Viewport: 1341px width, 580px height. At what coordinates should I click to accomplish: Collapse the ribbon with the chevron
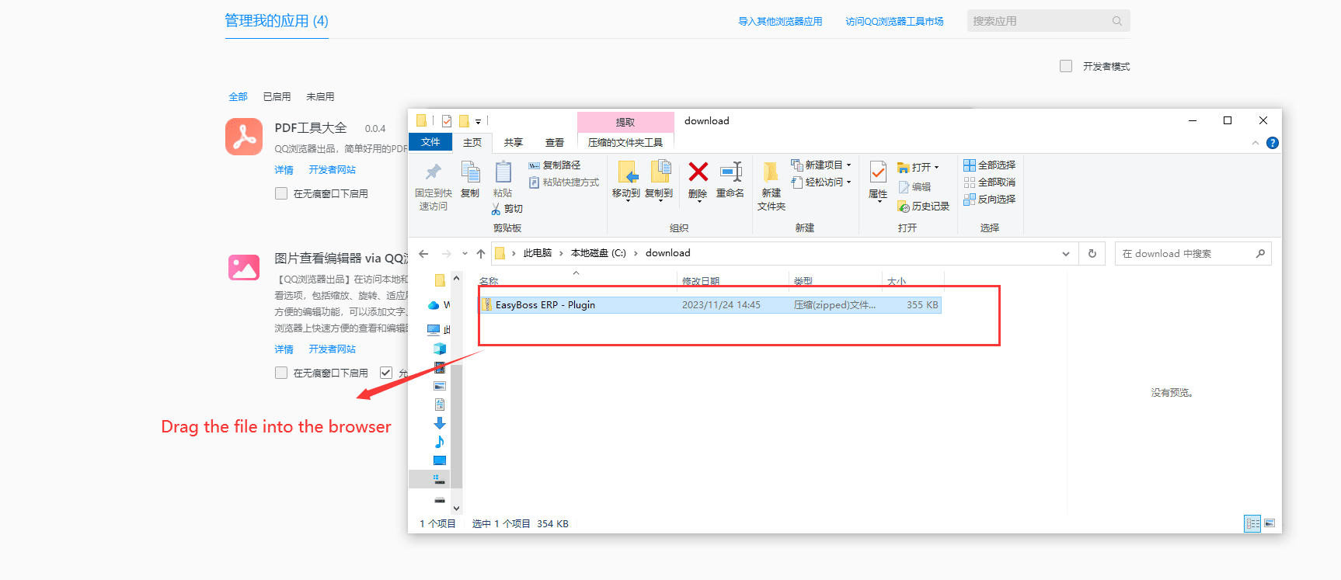1256,143
